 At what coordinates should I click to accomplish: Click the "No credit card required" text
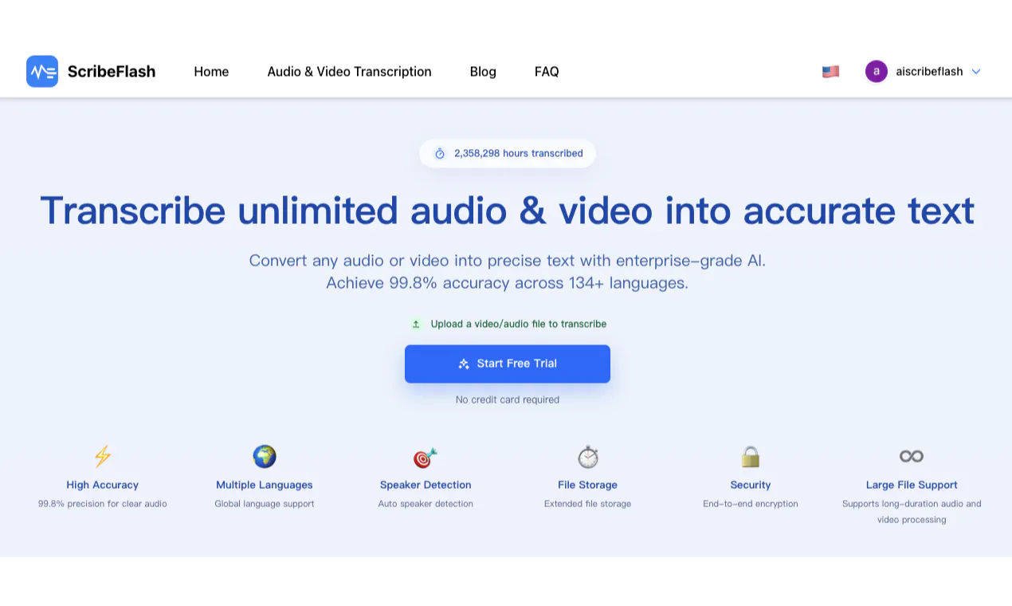(x=508, y=399)
